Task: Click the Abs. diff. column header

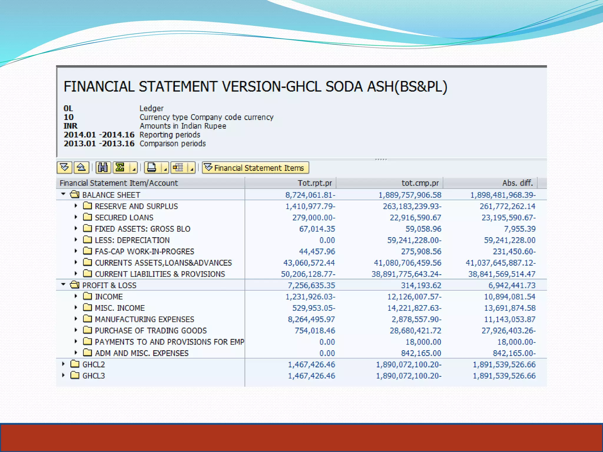Action: tap(517, 183)
